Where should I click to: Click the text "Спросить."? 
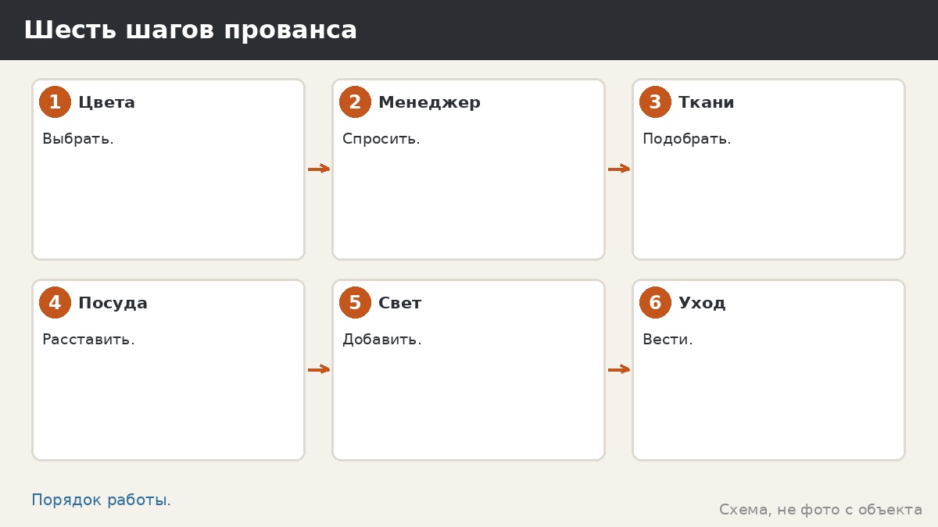pos(381,139)
